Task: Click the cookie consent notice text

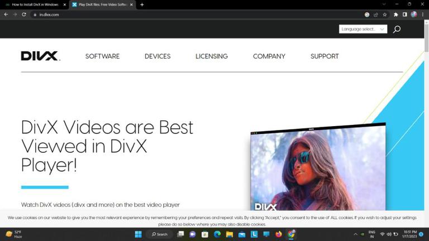Action: pyautogui.click(x=212, y=221)
